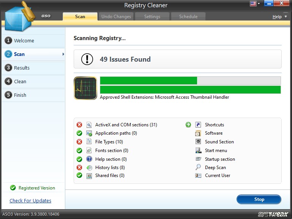Click the Startup section label
Viewport: 292px width, 219px height.
point(220,159)
